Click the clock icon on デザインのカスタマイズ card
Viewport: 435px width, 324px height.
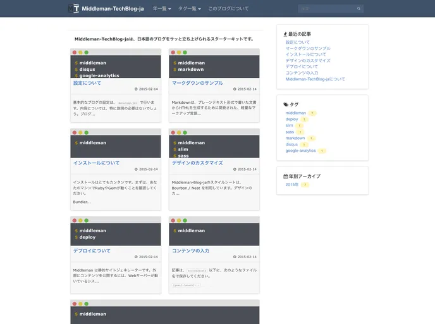coord(235,170)
